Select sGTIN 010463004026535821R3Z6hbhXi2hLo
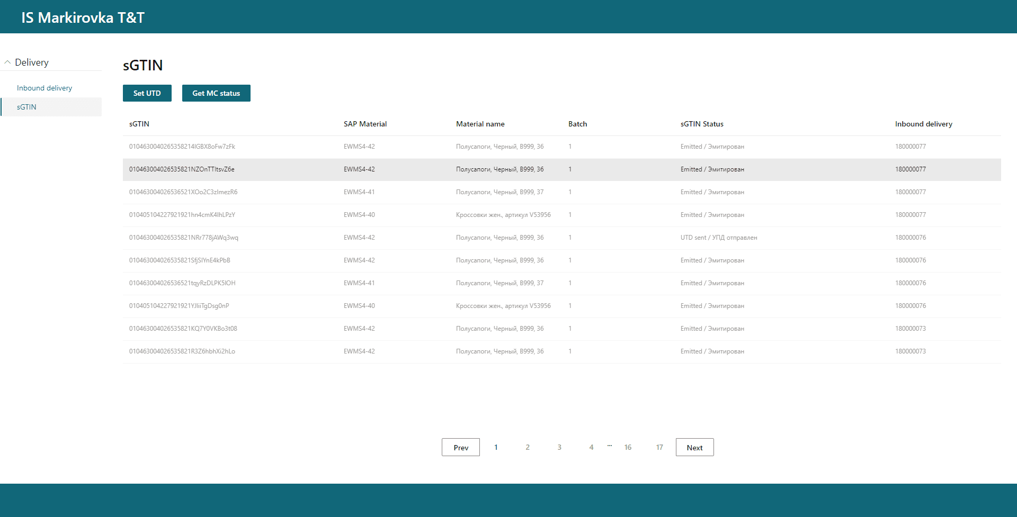The width and height of the screenshot is (1017, 517). (182, 351)
